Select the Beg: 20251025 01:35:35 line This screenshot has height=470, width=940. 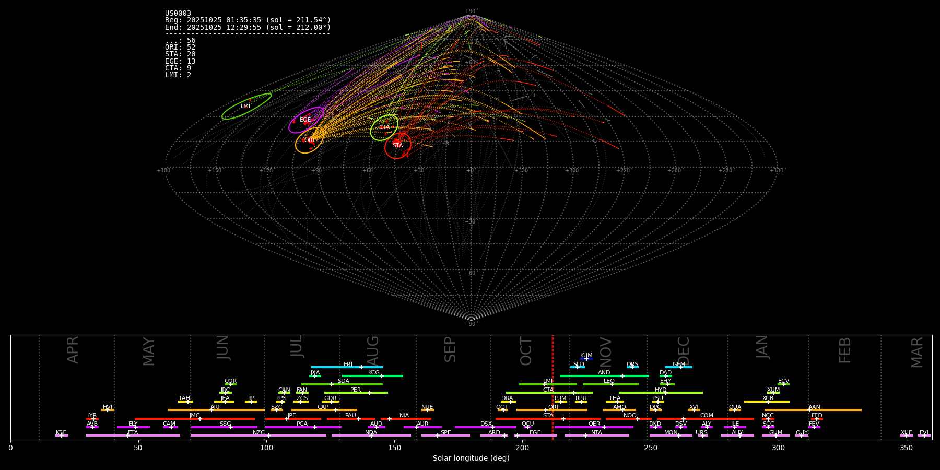(248, 20)
